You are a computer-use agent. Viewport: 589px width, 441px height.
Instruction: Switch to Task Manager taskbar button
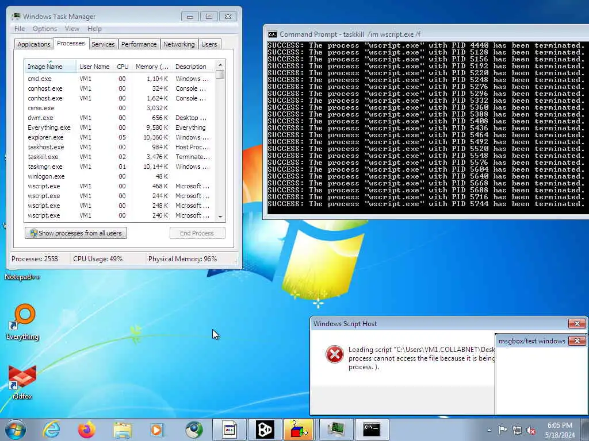pos(336,430)
